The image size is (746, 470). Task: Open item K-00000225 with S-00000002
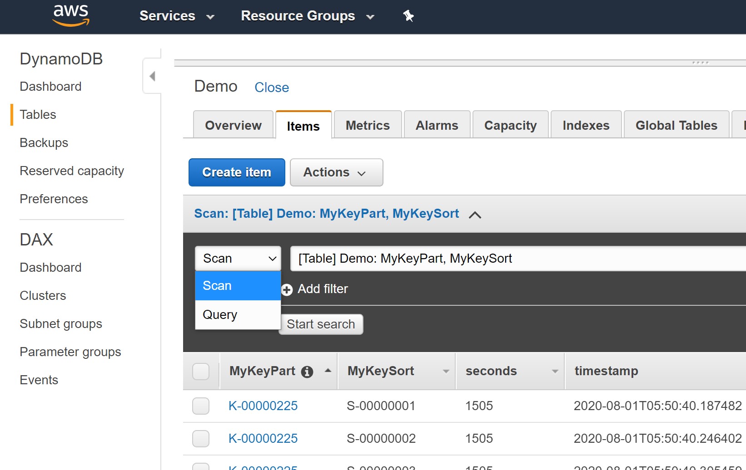263,438
